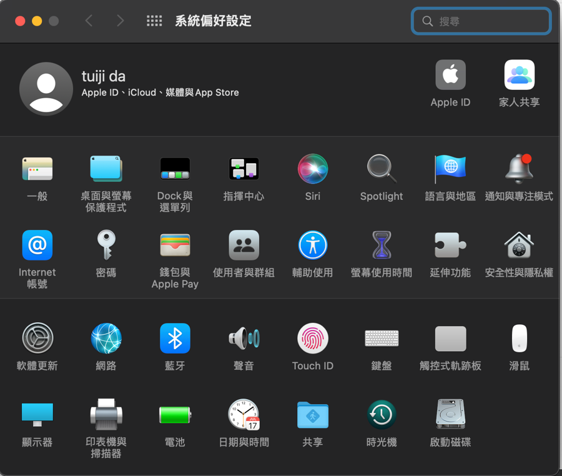Open 通知與專注模式 notification settings
Screen dimensions: 562x476
pyautogui.click(x=518, y=169)
